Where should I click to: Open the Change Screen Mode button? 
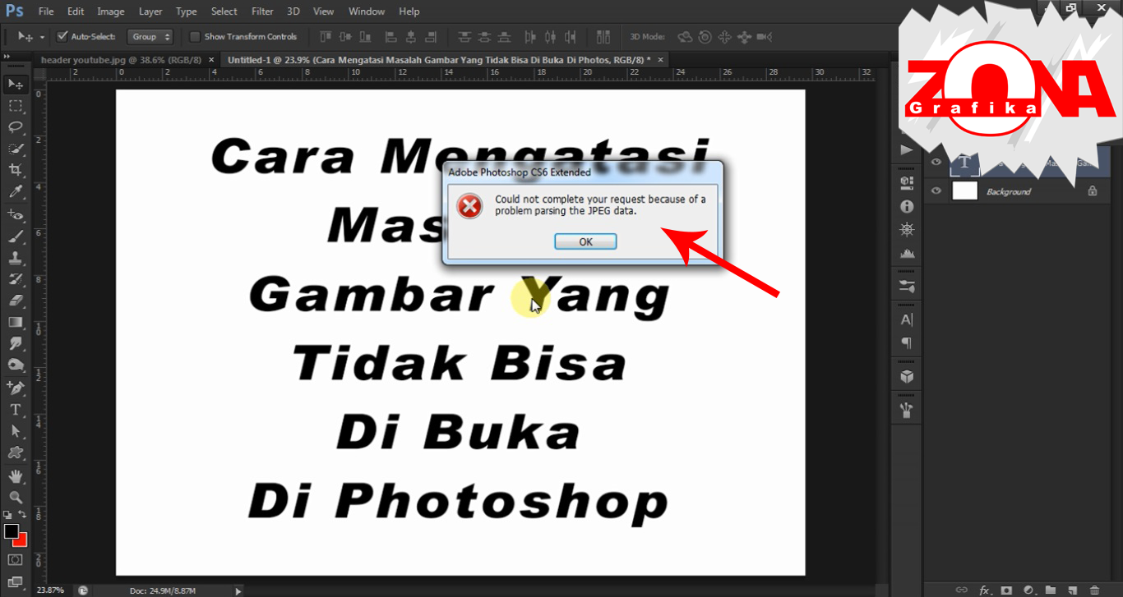16,581
